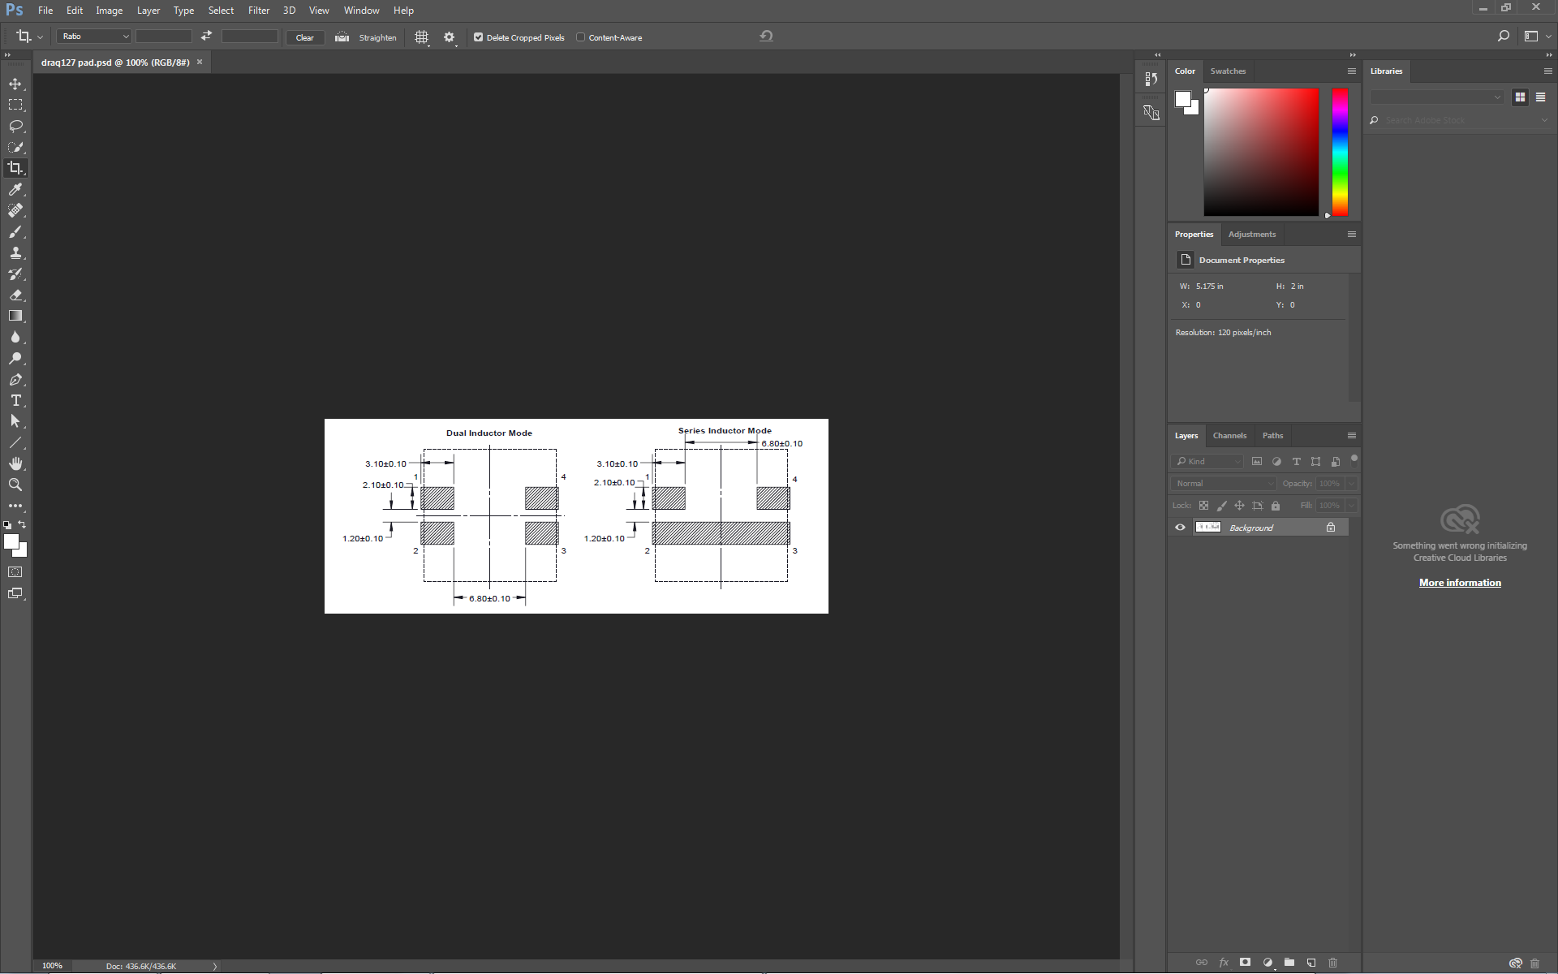
Task: Select the Horizontal Type tool
Action: click(15, 400)
